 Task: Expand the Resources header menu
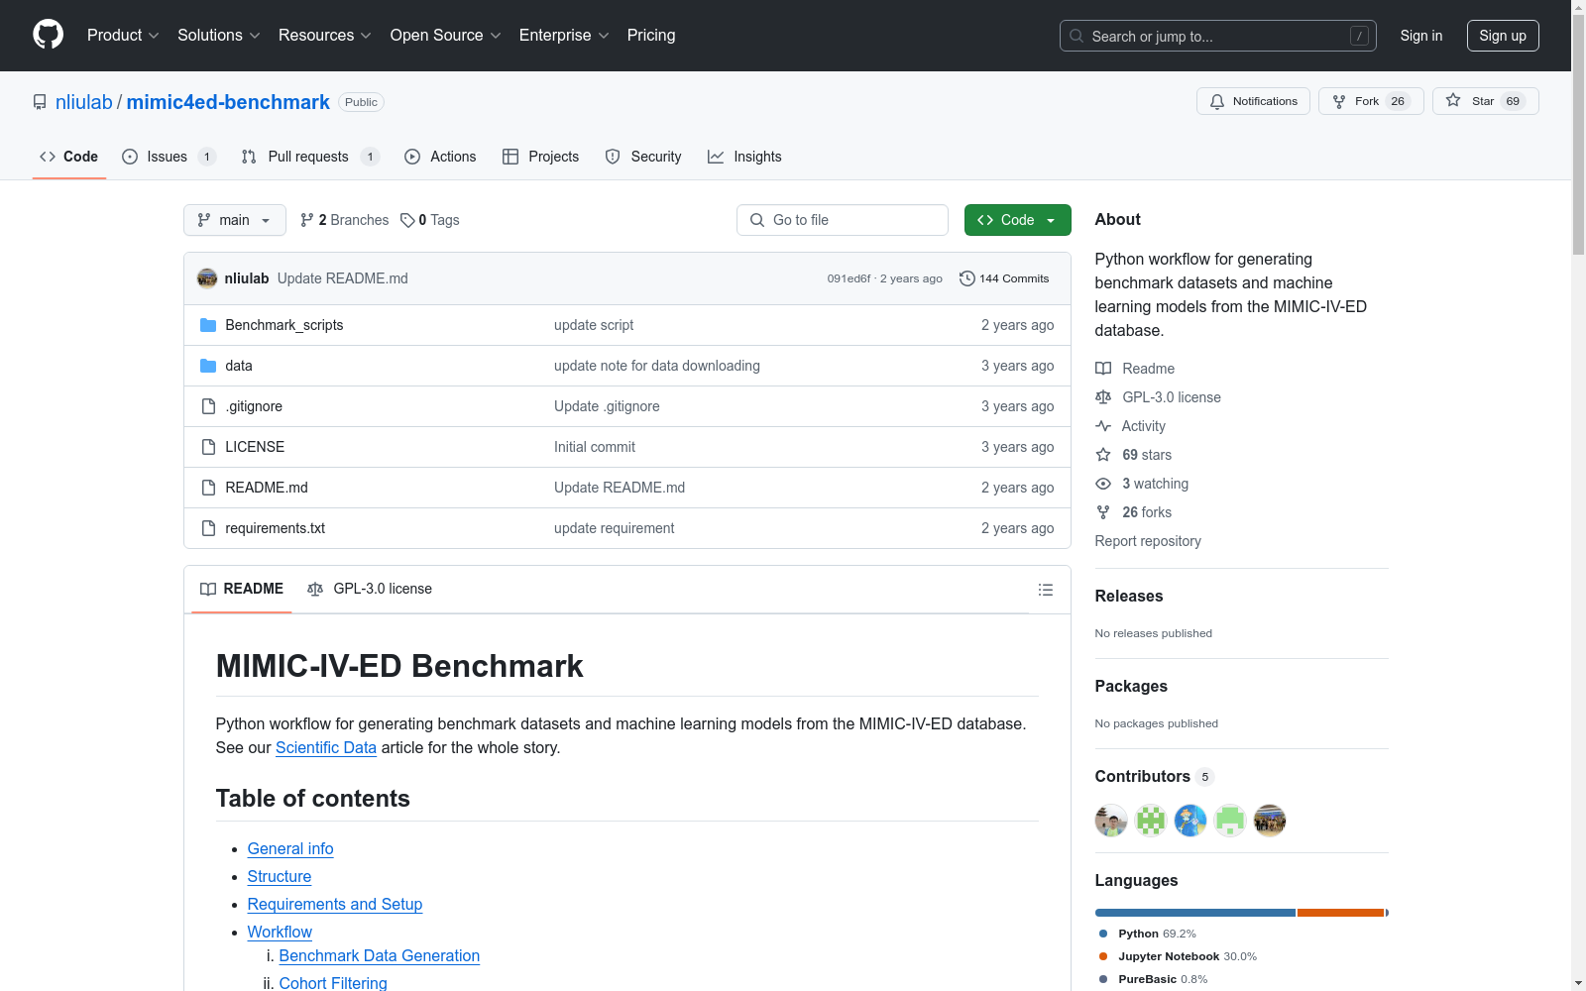325,35
